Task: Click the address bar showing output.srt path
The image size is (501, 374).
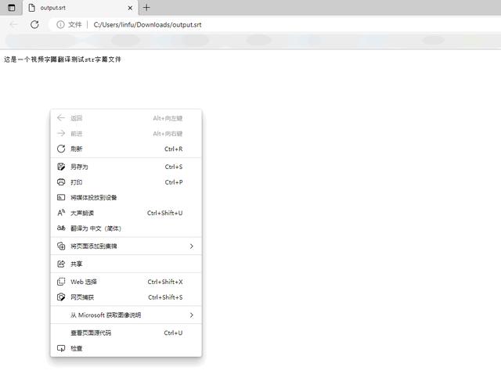Action: click(x=235, y=24)
